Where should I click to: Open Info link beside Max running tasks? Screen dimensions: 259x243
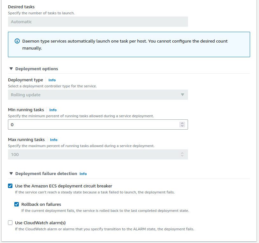(x=54, y=140)
